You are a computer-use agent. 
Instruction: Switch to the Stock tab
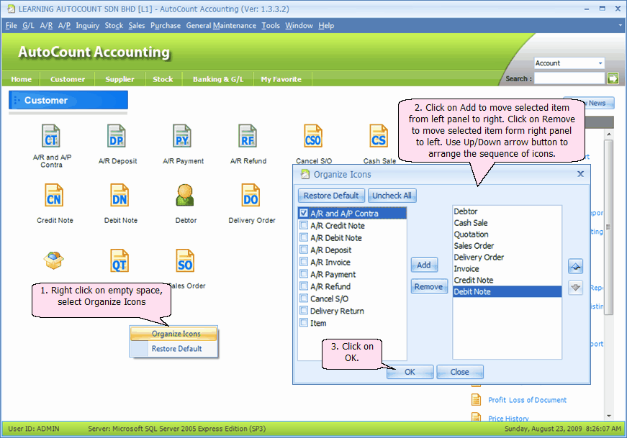163,79
